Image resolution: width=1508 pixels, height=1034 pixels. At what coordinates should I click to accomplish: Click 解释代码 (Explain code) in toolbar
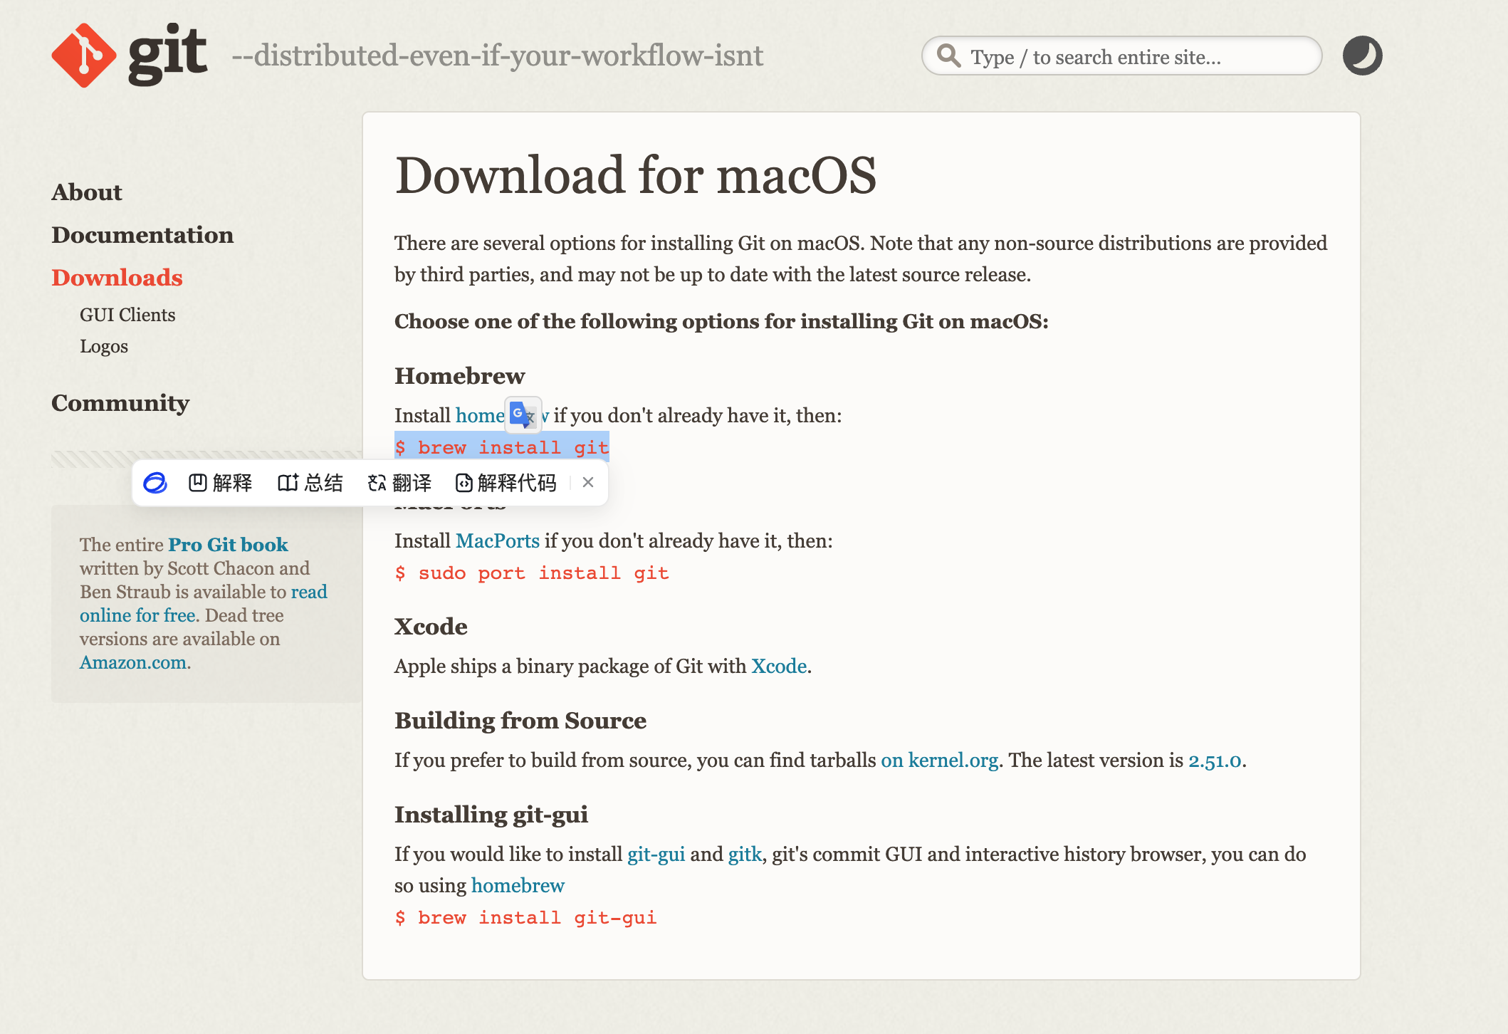pyautogui.click(x=506, y=483)
